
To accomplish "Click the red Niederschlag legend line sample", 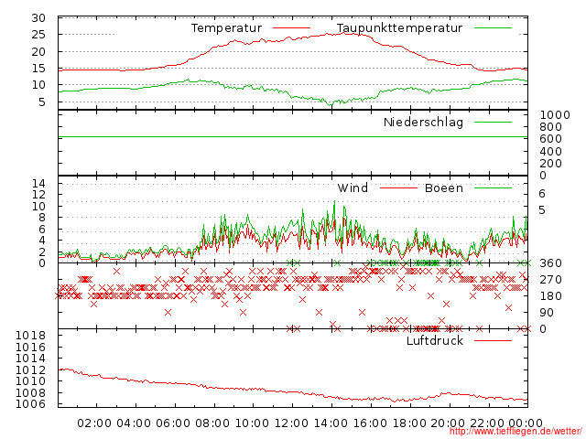I will (493, 122).
